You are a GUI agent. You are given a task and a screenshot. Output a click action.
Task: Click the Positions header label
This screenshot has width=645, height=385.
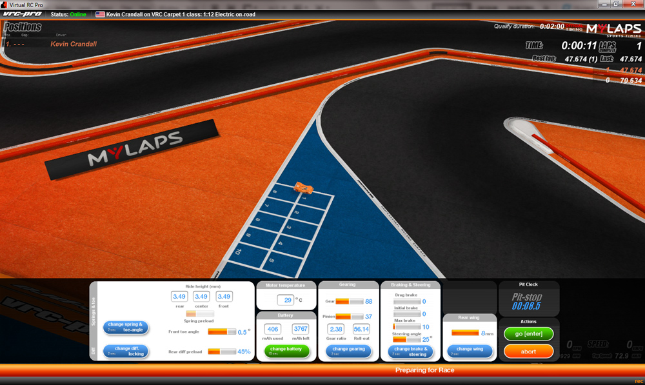click(x=23, y=27)
